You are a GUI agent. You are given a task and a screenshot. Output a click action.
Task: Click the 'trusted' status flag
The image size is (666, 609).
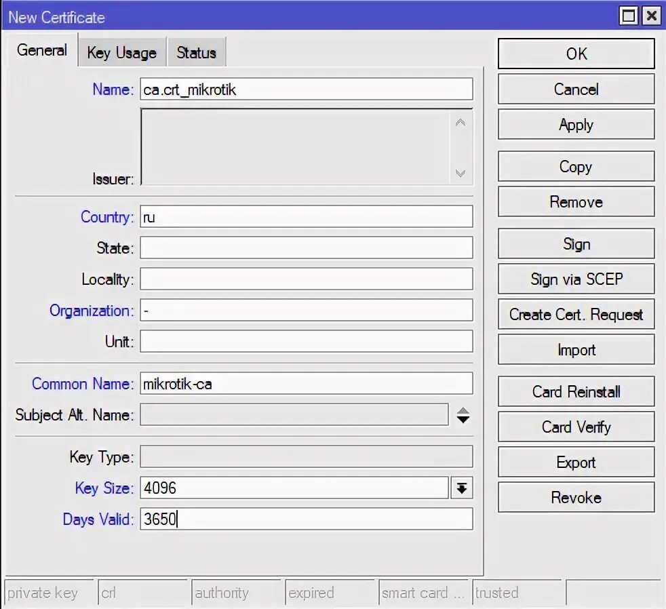click(x=517, y=593)
